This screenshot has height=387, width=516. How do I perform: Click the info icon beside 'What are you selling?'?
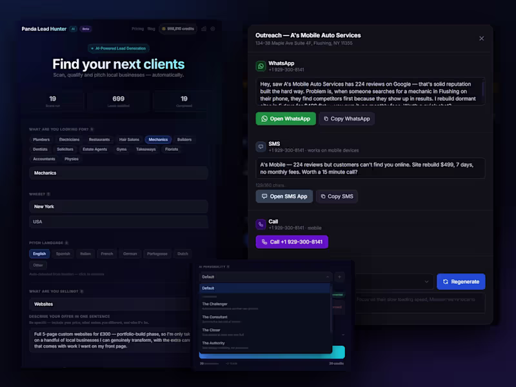[82, 292]
